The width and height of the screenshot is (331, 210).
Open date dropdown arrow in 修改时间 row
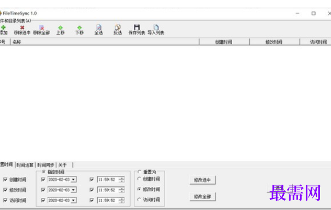(x=73, y=190)
